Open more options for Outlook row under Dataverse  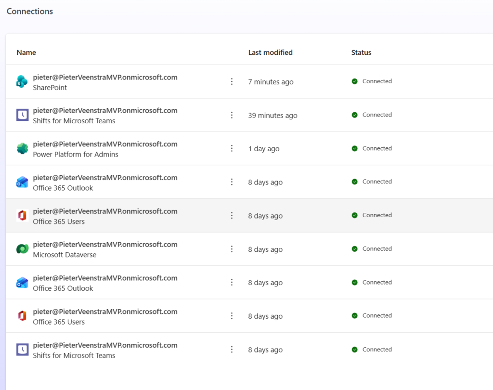click(232, 283)
